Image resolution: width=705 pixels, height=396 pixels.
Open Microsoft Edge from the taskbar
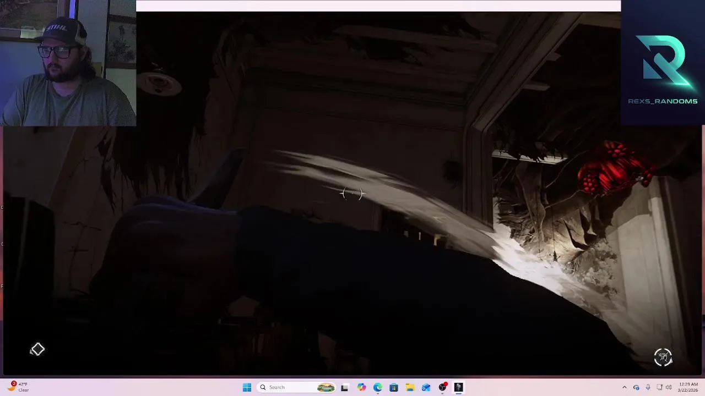(x=378, y=387)
